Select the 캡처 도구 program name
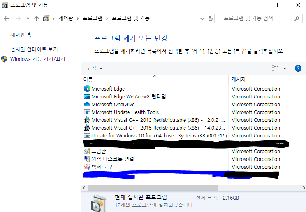The width and height of the screenshot is (306, 212). coord(102,167)
